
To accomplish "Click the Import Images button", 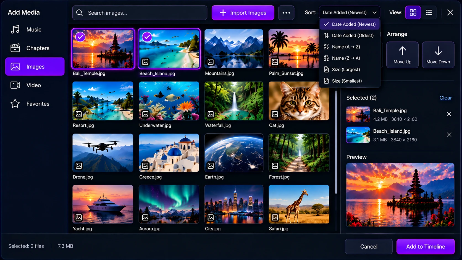I will pos(243,13).
